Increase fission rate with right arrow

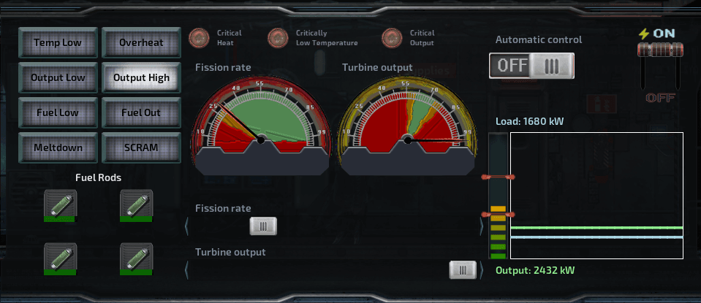(480, 226)
